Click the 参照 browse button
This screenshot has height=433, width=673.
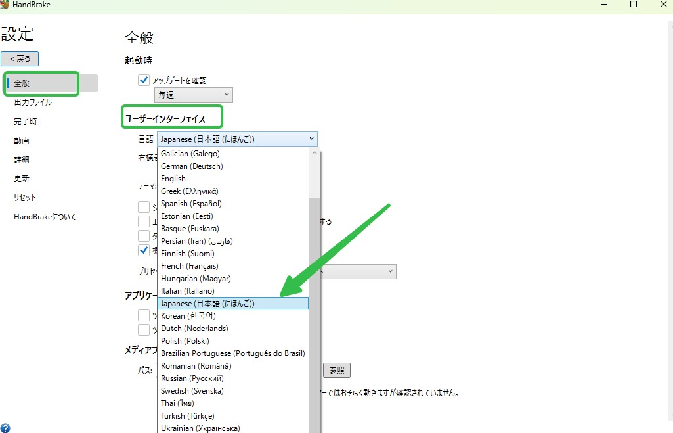tap(337, 371)
